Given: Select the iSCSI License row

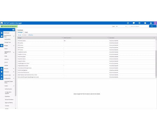Looking at the screenshot, I should 86,47.
